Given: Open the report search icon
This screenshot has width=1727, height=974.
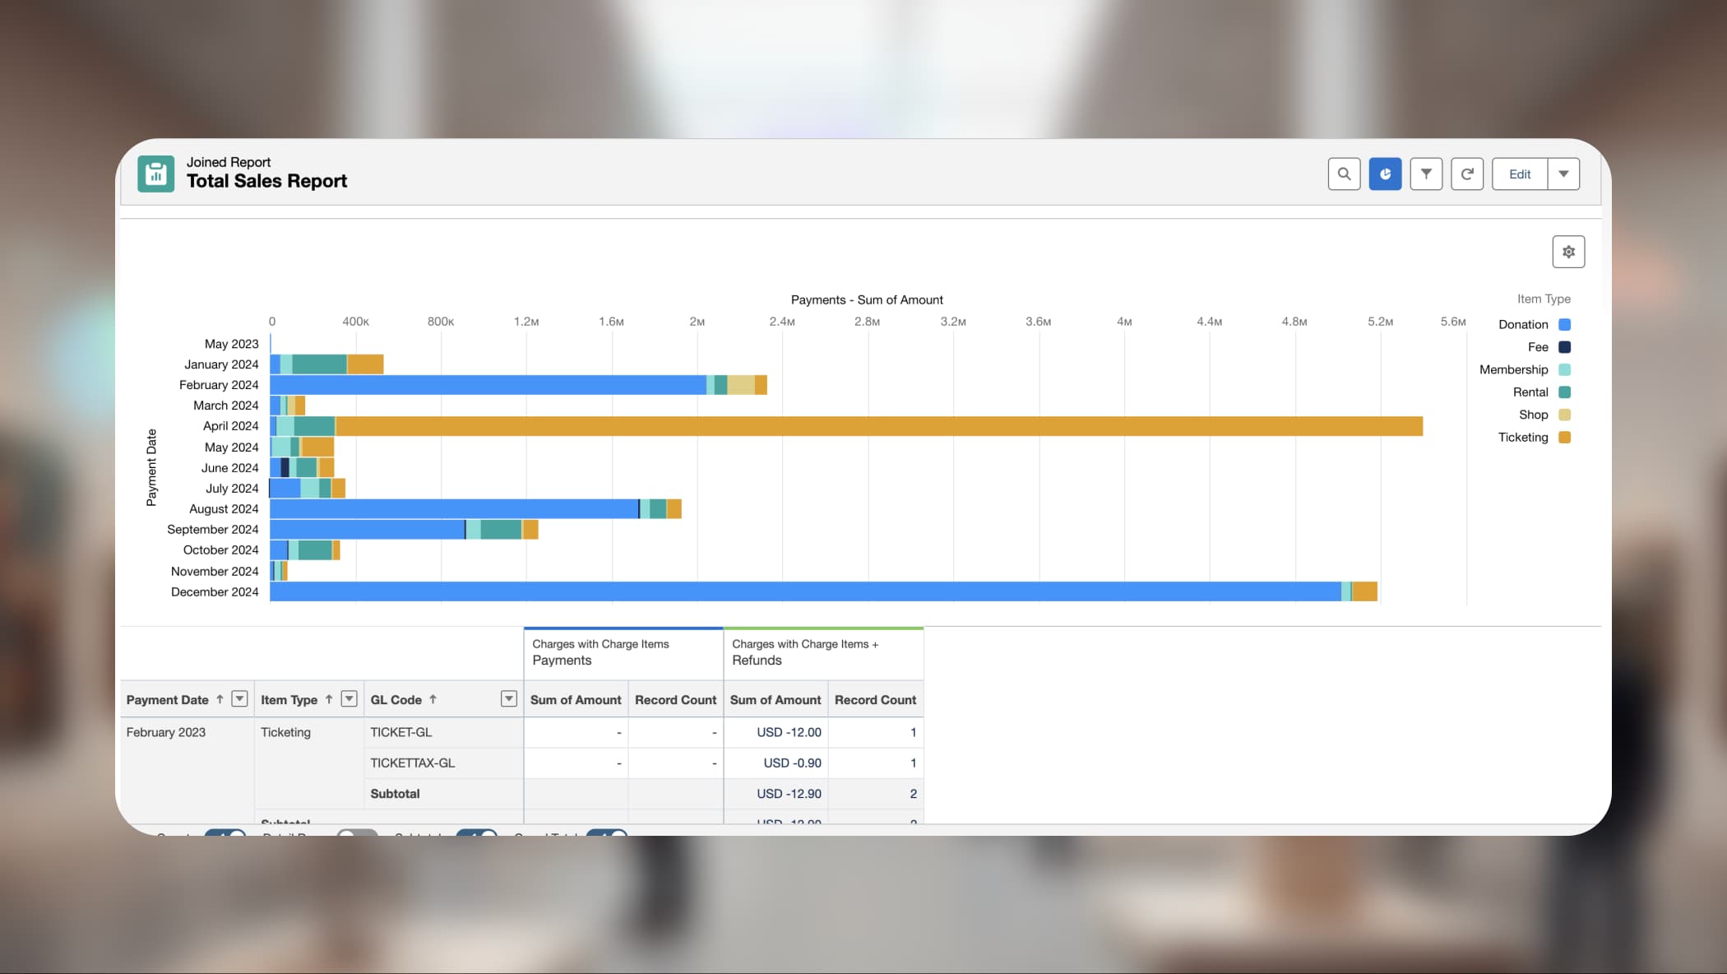Looking at the screenshot, I should coord(1344,174).
